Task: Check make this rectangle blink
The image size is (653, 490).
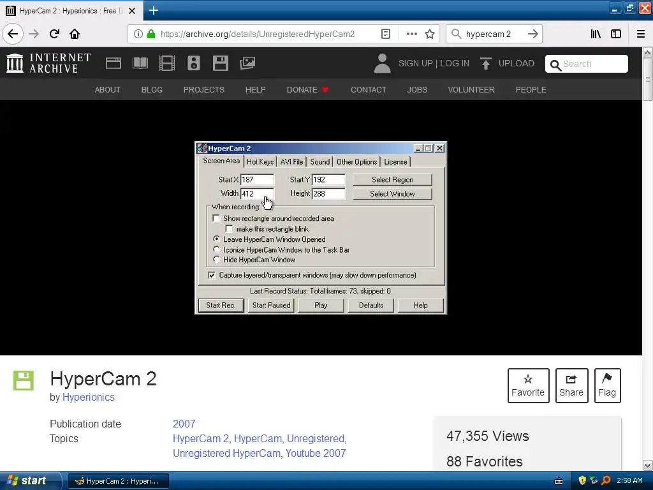Action: pos(229,229)
